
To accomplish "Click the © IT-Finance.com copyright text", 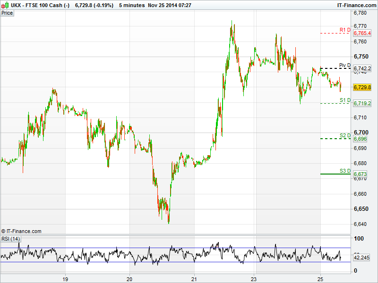I will (x=21, y=231).
